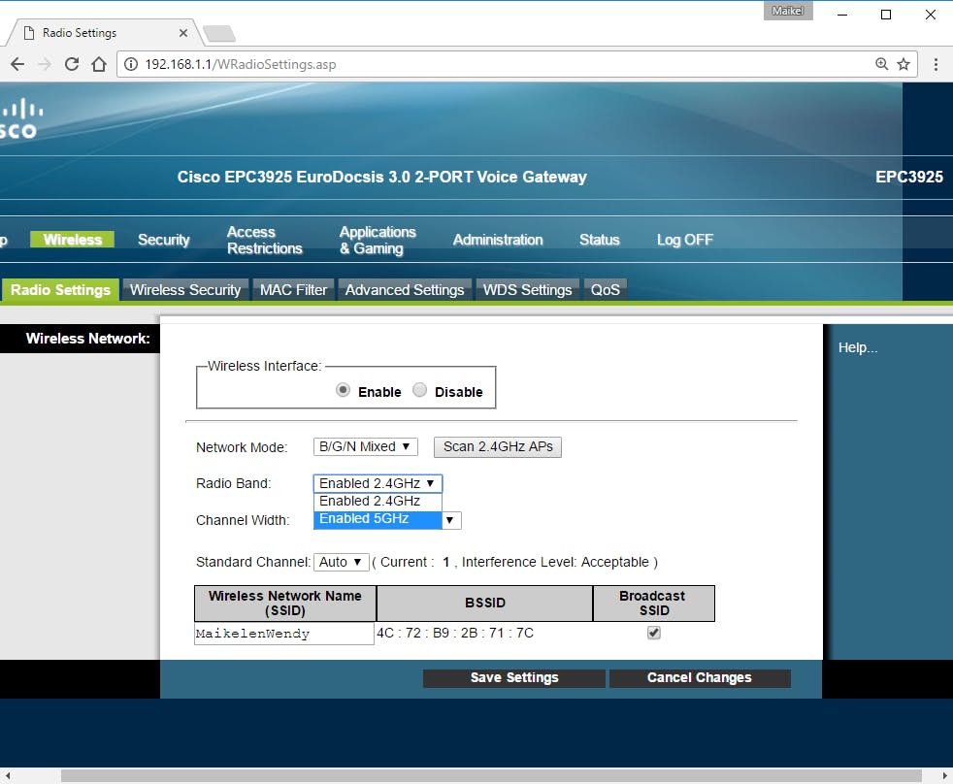This screenshot has height=784, width=953.
Task: Switch to the WDS Settings tab
Action: [x=528, y=290]
